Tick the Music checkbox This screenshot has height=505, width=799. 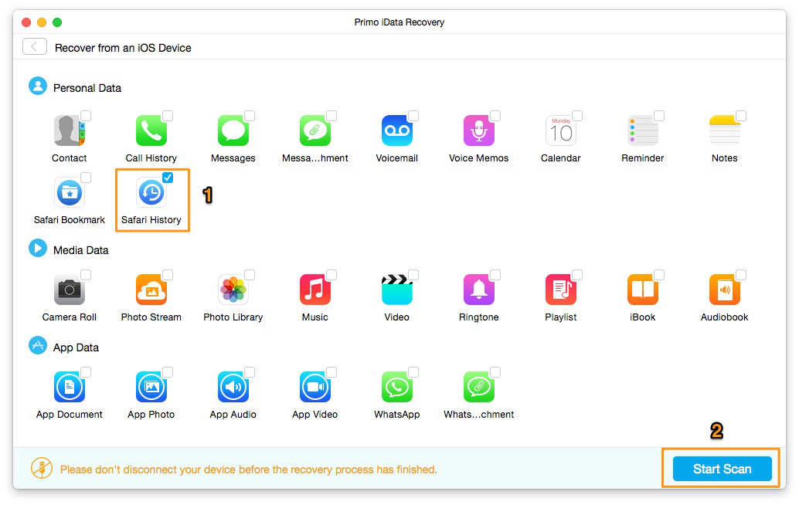point(331,275)
